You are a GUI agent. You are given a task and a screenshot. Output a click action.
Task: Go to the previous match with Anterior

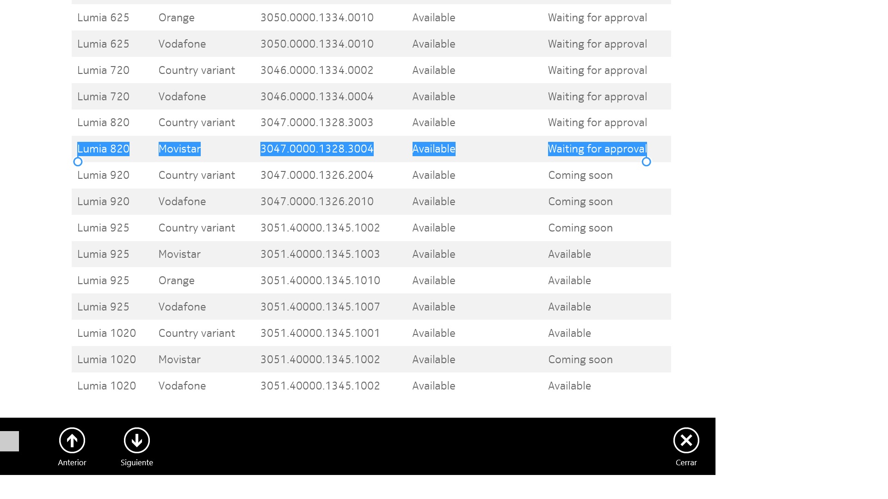click(72, 446)
